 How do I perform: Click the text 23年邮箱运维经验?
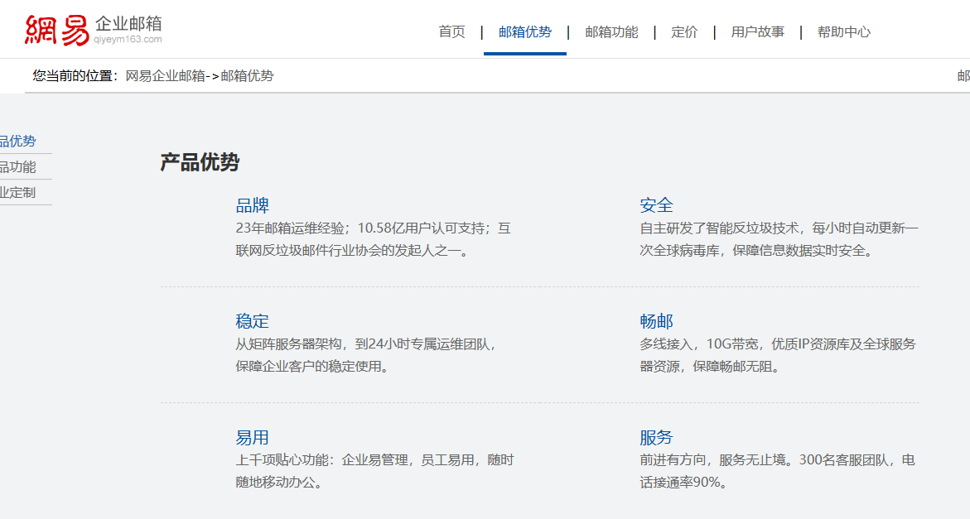(x=290, y=228)
